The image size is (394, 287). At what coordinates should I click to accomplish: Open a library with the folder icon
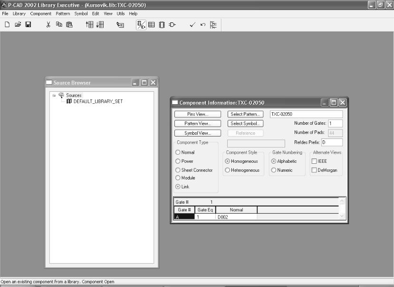18,24
